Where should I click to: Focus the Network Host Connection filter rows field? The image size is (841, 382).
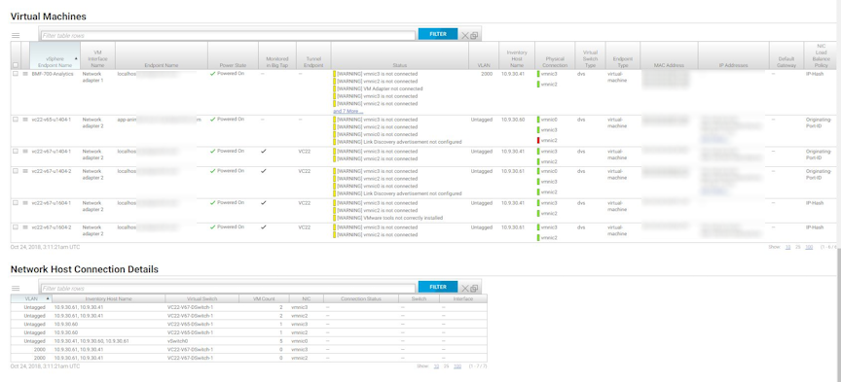click(228, 289)
